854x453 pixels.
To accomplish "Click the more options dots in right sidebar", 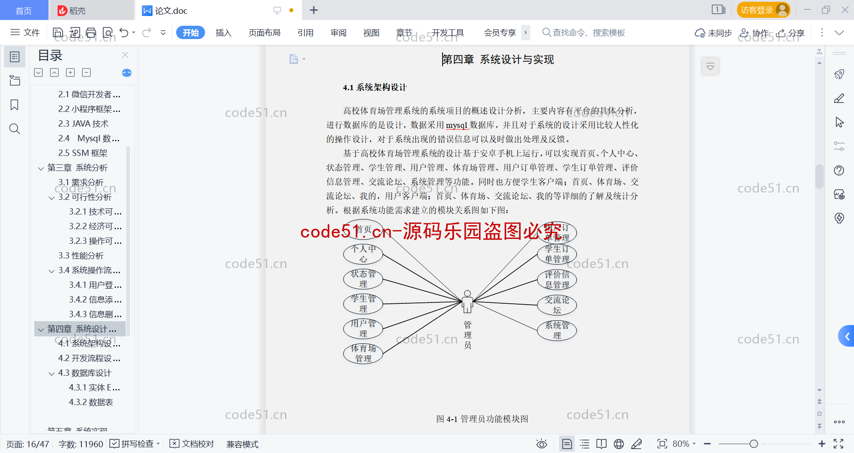I will tap(839, 422).
